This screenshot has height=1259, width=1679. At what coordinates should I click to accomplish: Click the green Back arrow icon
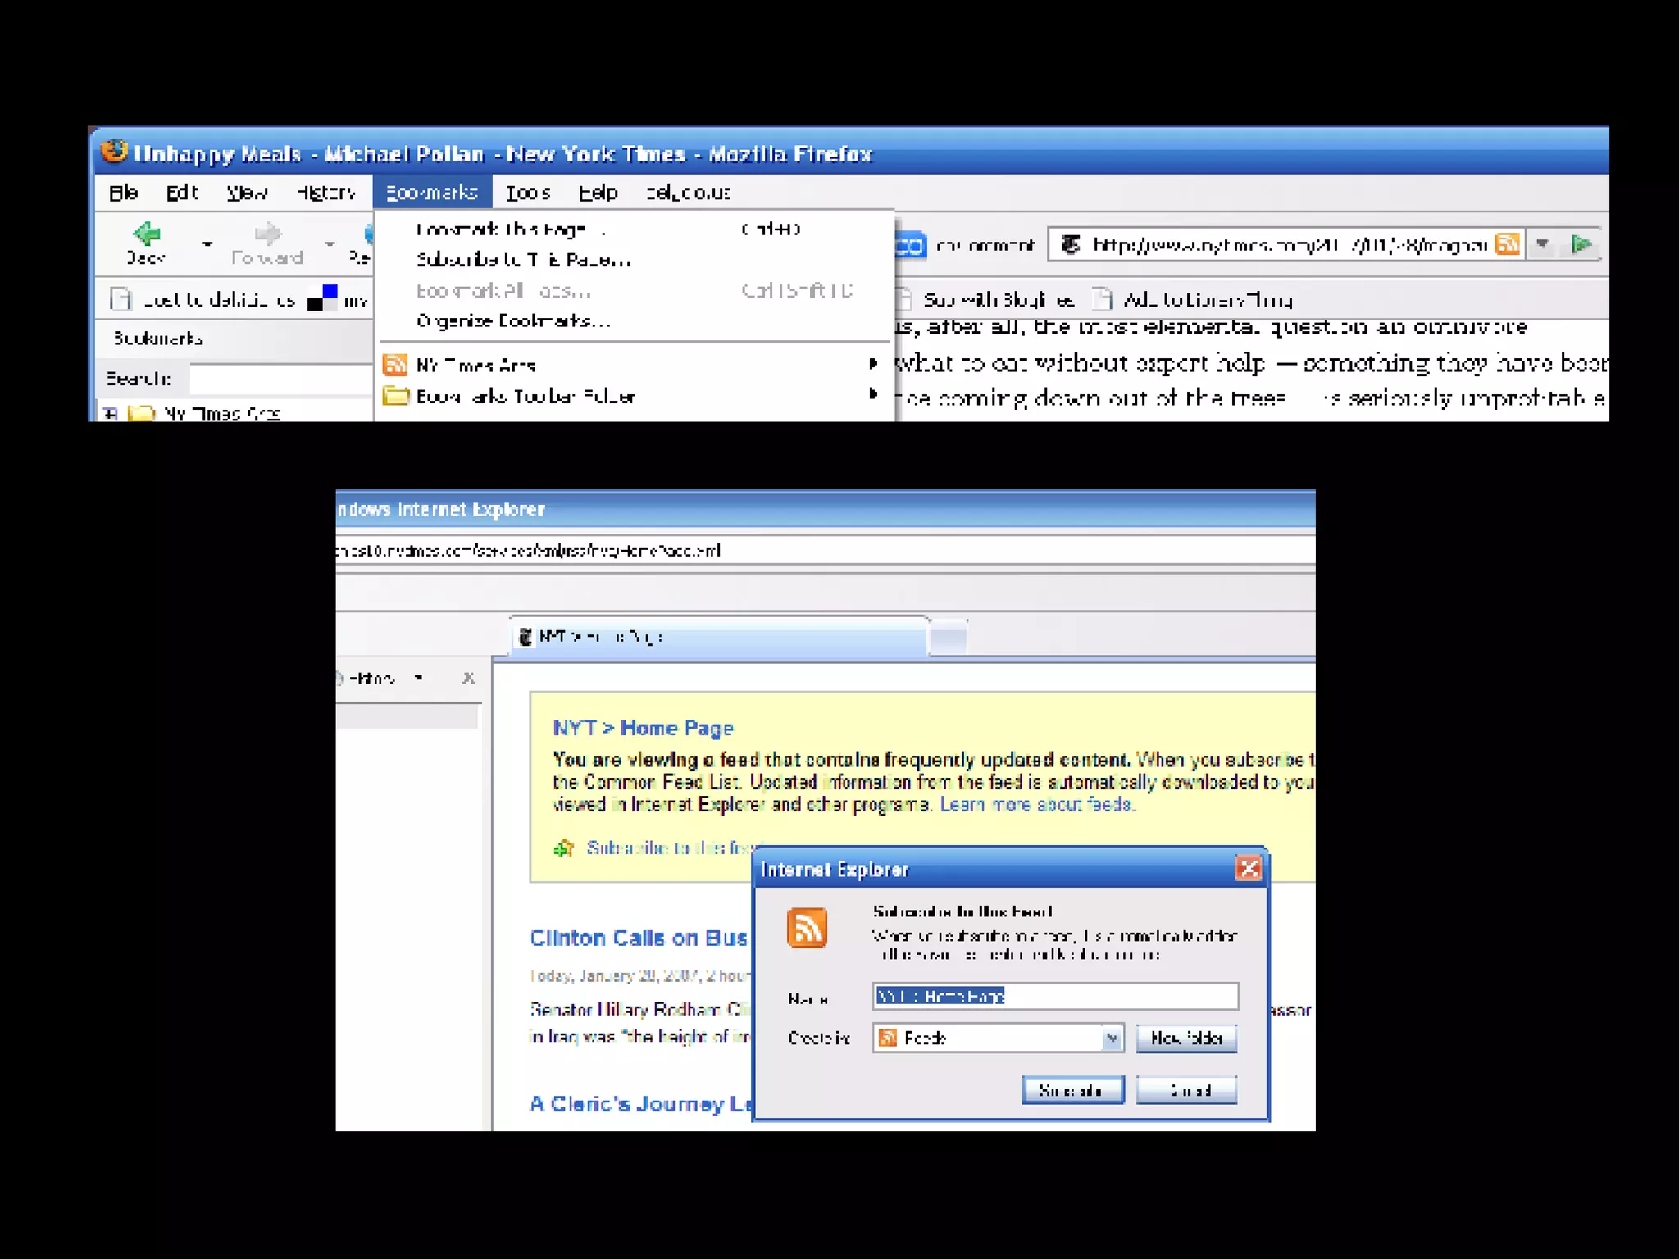148,234
